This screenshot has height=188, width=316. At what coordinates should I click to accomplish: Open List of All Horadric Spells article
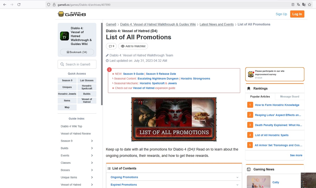pyautogui.click(x=271, y=135)
